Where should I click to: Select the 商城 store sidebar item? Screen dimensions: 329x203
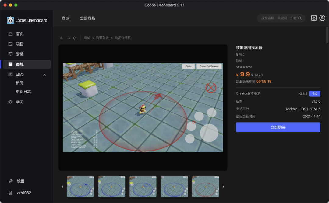coord(27,64)
